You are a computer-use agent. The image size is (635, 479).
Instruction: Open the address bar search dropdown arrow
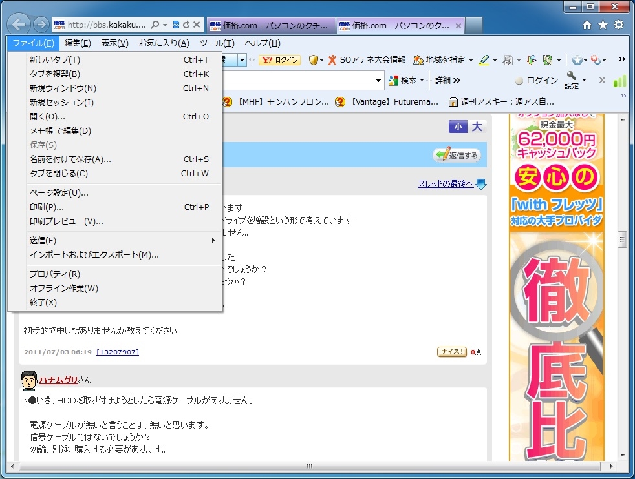(x=166, y=25)
